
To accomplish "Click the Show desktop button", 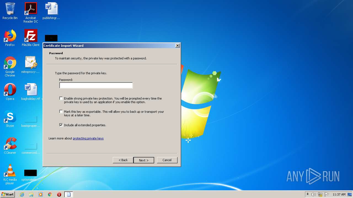I will [x=350, y=194].
